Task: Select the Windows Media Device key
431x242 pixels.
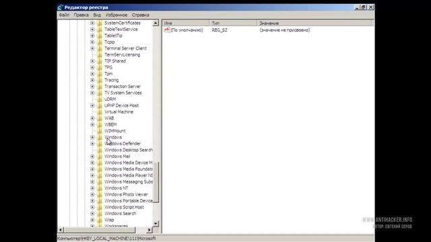Action: [129, 163]
